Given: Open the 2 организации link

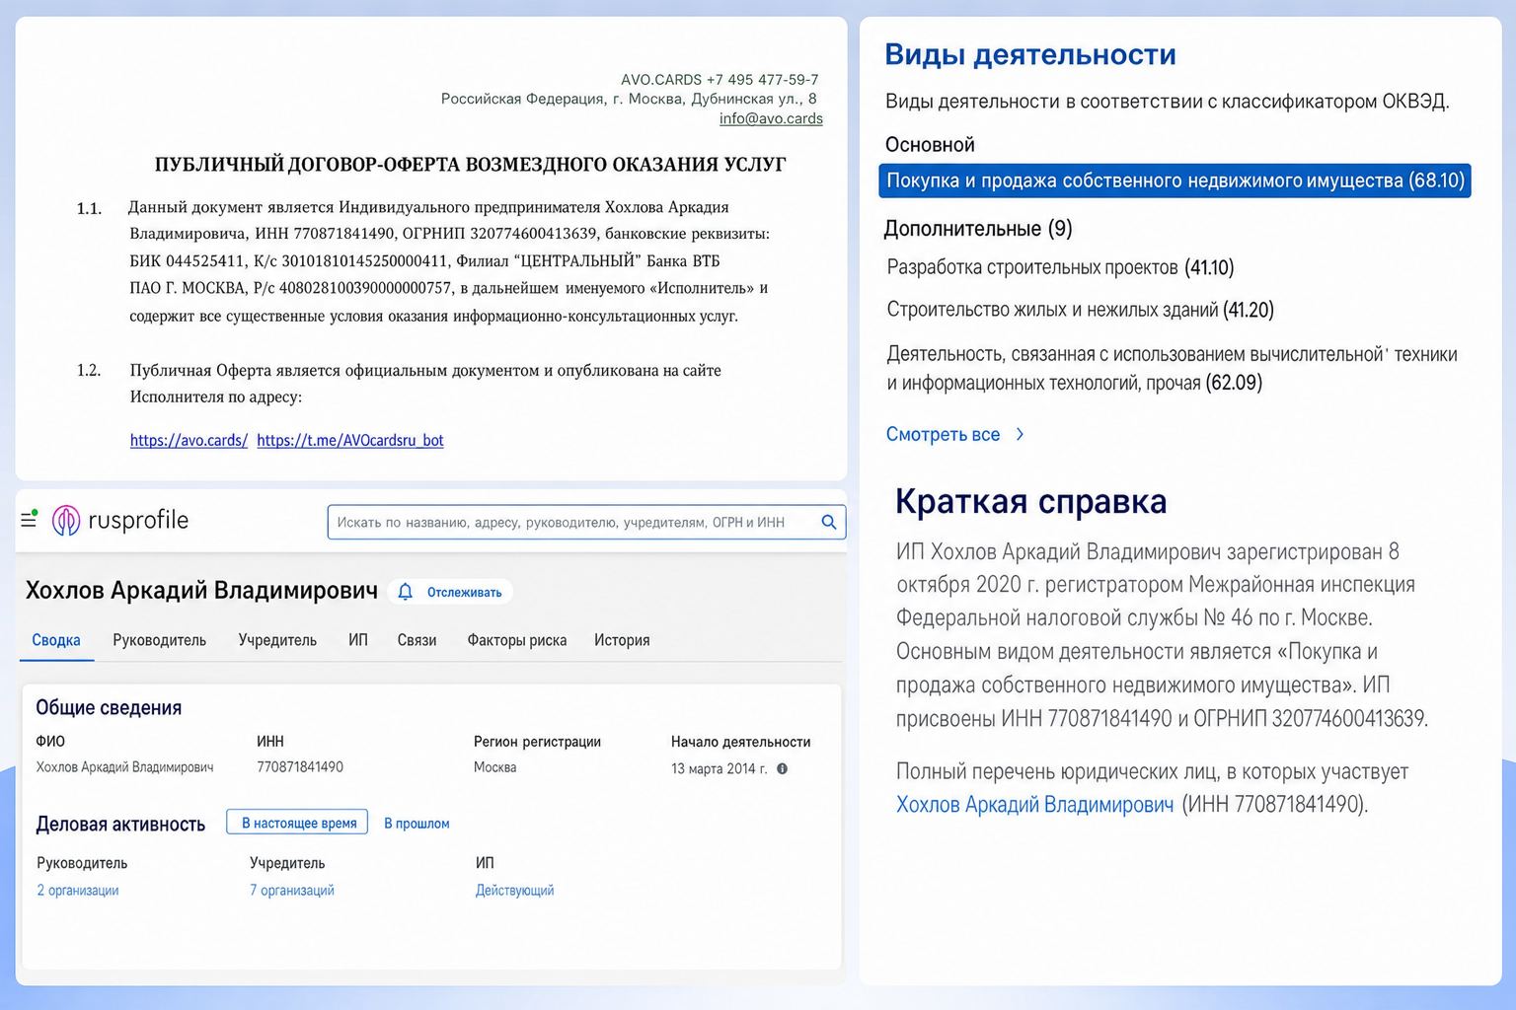Looking at the screenshot, I should 78,891.
